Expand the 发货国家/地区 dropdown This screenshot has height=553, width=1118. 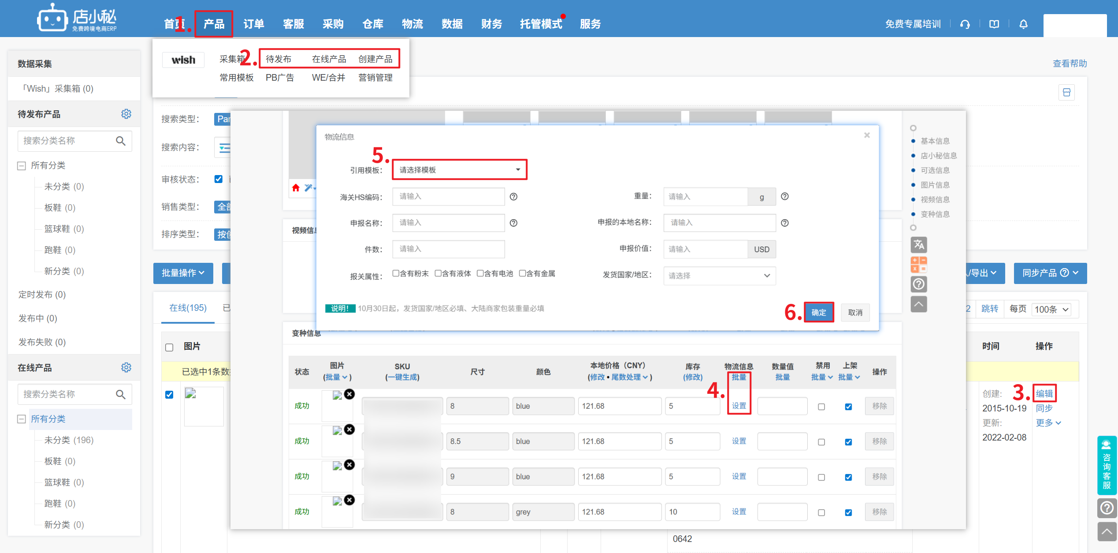(x=719, y=276)
